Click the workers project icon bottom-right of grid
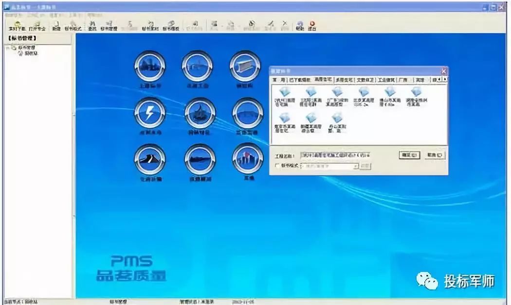Screen dimensions: 511x305 tap(247, 160)
